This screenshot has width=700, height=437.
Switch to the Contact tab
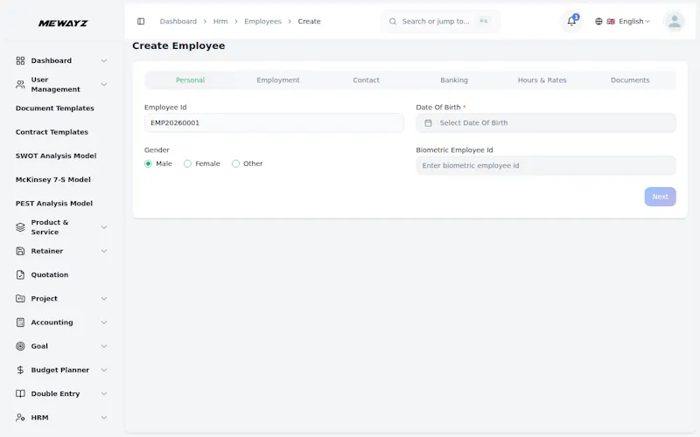tap(366, 80)
